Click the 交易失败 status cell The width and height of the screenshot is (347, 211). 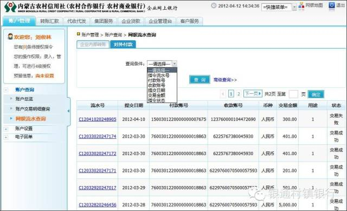336,119
